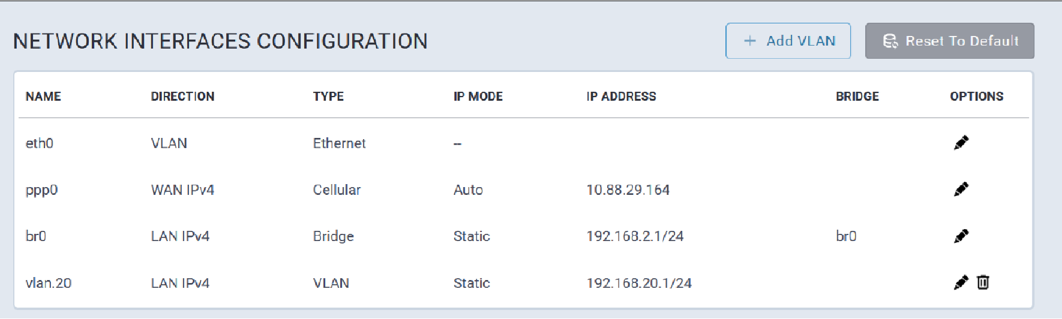Image resolution: width=1062 pixels, height=319 pixels.
Task: Click the IP ADDRESS column header
Action: tap(621, 97)
